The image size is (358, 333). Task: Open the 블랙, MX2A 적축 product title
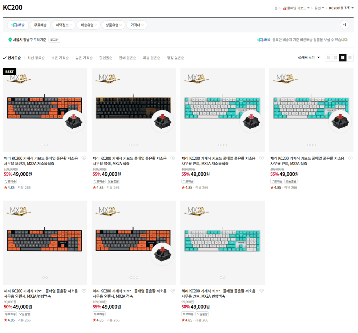coord(130,161)
